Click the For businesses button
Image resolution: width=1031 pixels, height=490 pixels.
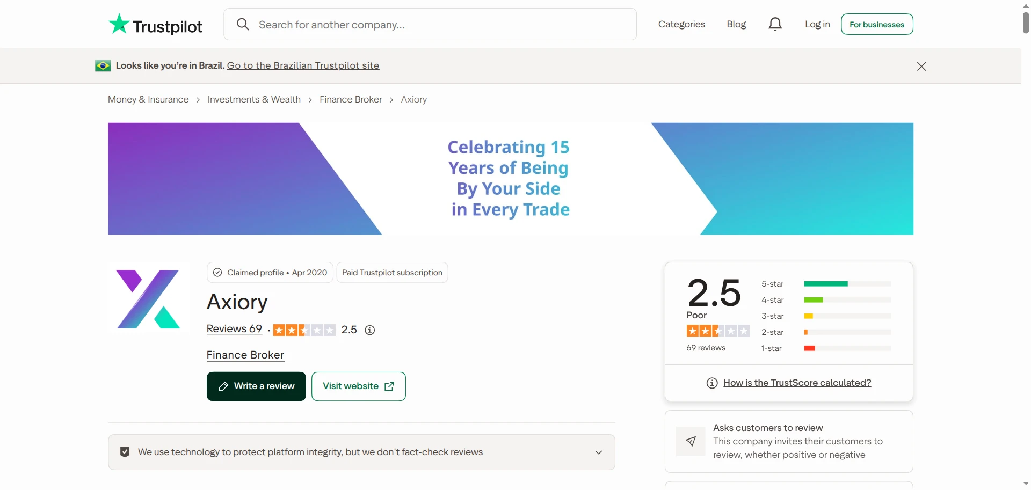[x=877, y=24]
